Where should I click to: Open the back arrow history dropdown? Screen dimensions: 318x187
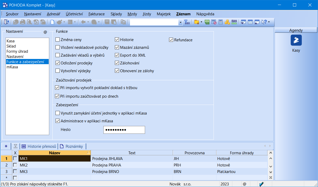tap(88, 22)
